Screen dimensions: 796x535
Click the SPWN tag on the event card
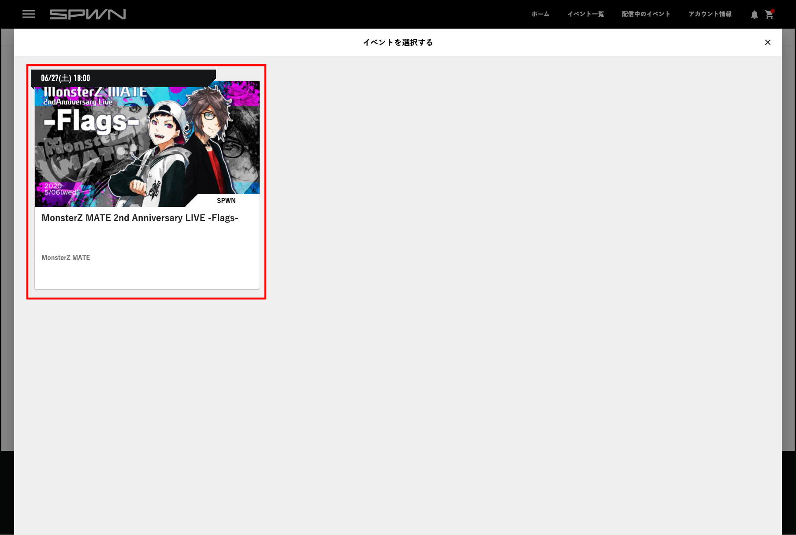(x=226, y=201)
